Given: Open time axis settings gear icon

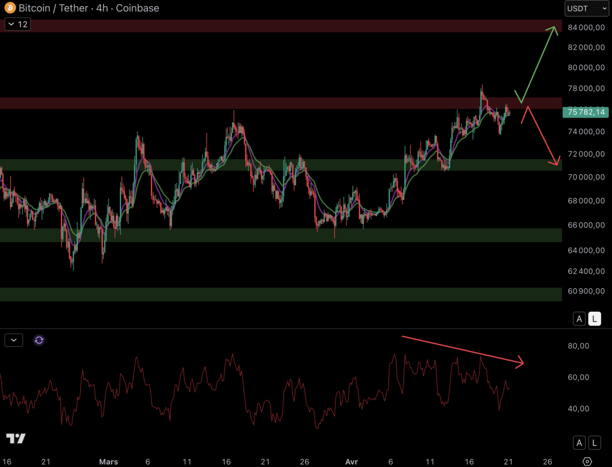Looking at the screenshot, I should [x=587, y=461].
